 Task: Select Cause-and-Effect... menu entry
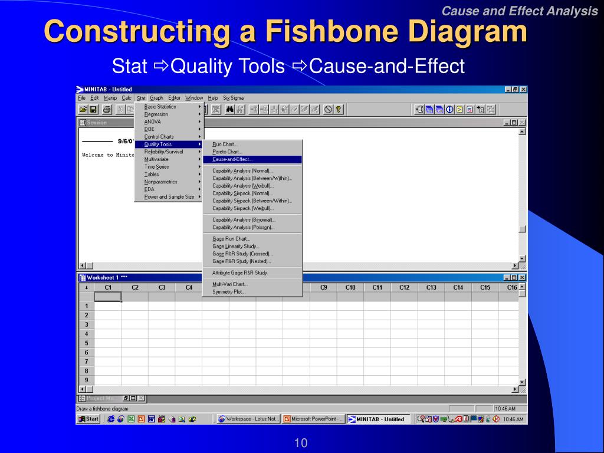252,159
